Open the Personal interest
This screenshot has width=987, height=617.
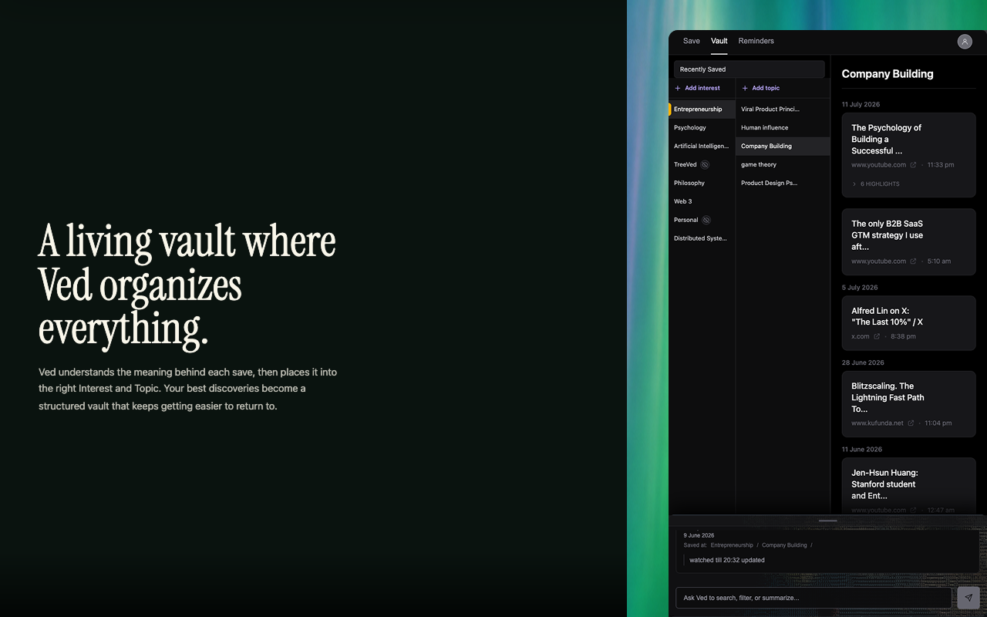pos(686,221)
